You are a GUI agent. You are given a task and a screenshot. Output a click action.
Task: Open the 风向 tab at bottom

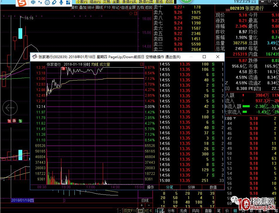pos(196,211)
